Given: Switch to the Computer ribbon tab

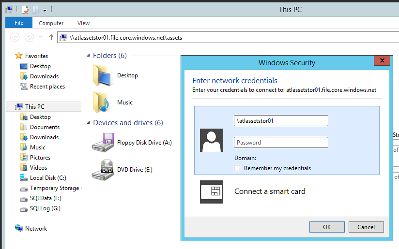Looking at the screenshot, I should (x=51, y=23).
